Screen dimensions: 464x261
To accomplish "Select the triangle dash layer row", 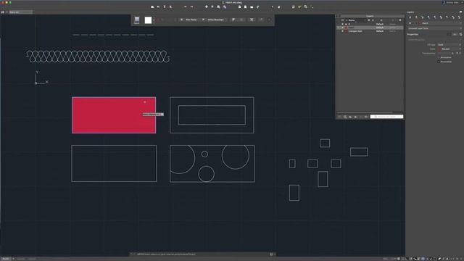I will pos(370,31).
